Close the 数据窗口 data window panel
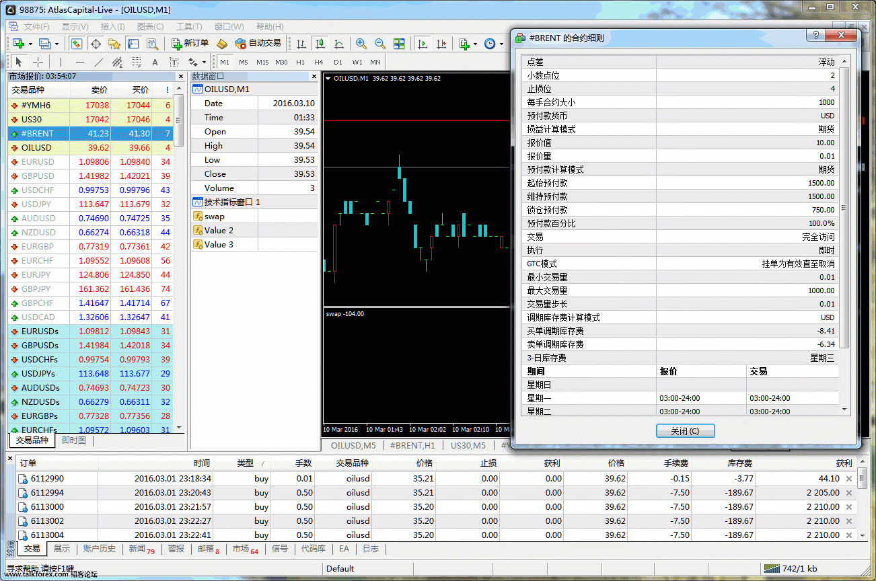The width and height of the screenshot is (876, 581). click(314, 77)
